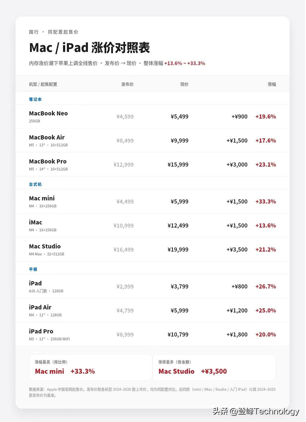The width and height of the screenshot is (306, 422).
Task: Click the 数据来源 footnote text
Action: (152, 392)
